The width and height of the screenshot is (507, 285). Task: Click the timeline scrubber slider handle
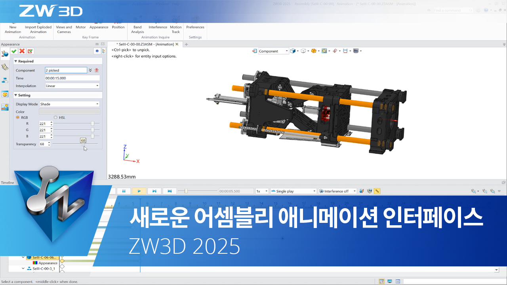click(186, 191)
